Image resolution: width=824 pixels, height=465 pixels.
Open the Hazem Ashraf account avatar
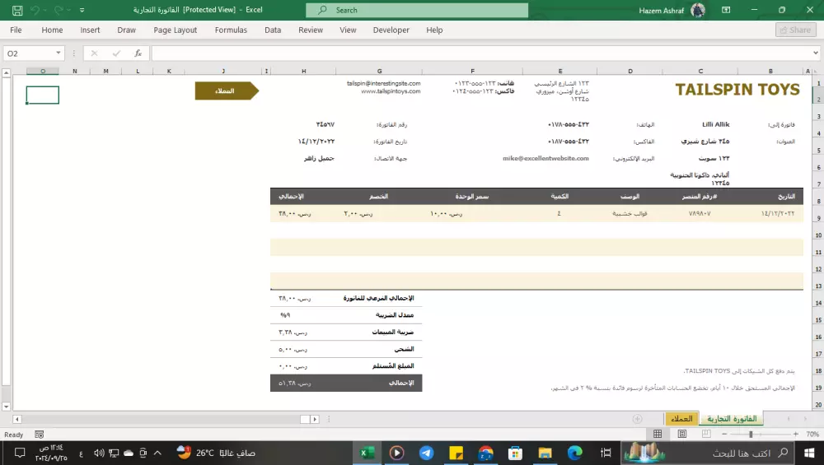(x=698, y=10)
